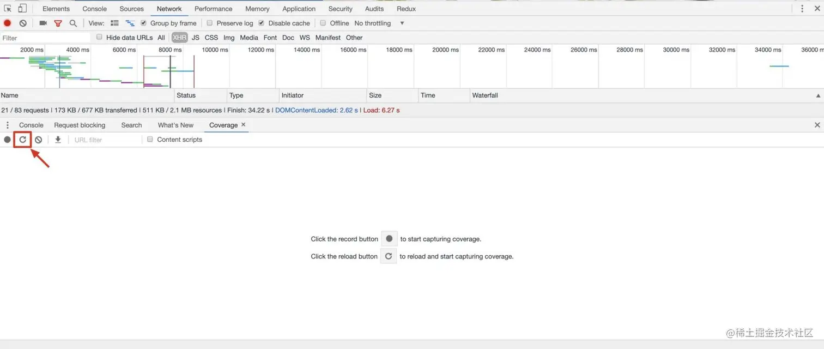Image resolution: width=824 pixels, height=349 pixels.
Task: Go to the Security tab
Action: (341, 9)
